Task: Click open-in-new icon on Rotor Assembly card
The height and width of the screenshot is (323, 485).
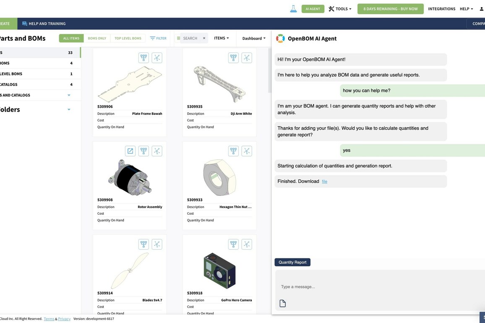Action: coord(130,151)
